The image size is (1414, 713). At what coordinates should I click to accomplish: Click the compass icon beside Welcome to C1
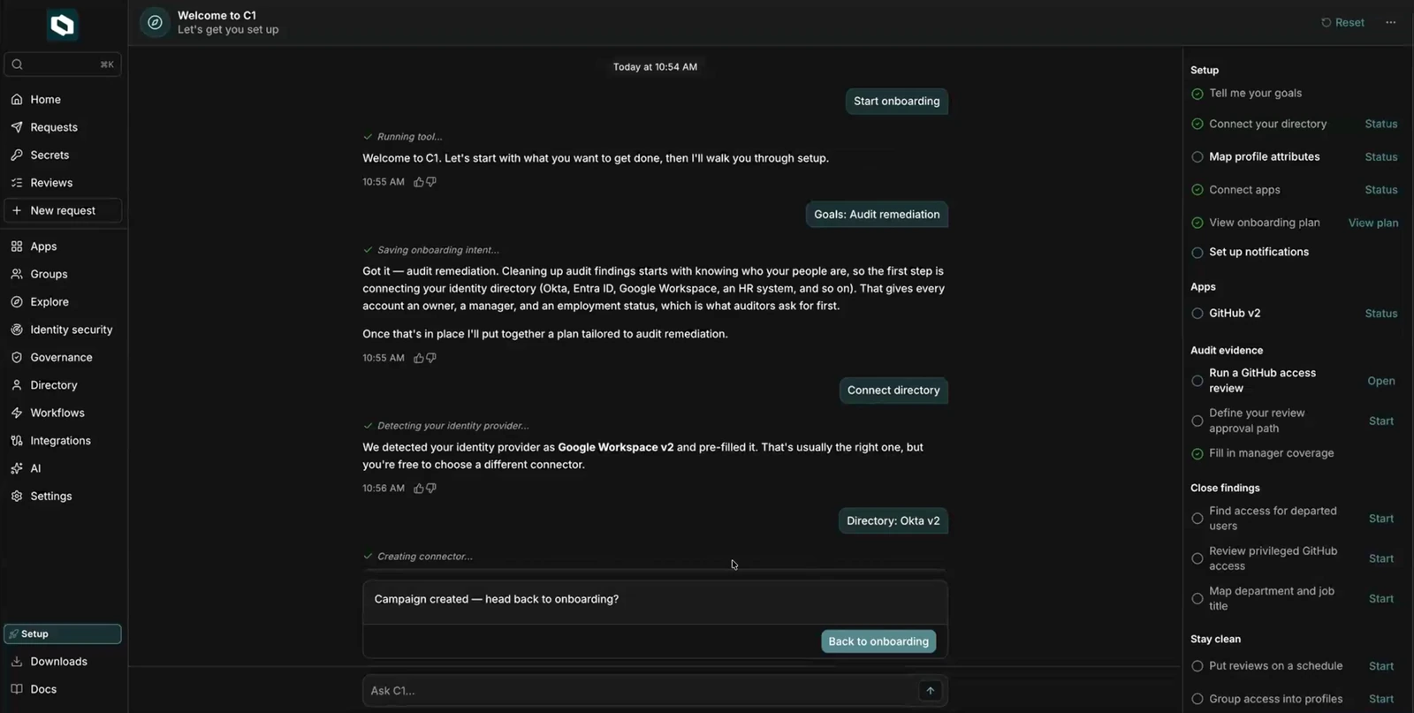click(155, 23)
